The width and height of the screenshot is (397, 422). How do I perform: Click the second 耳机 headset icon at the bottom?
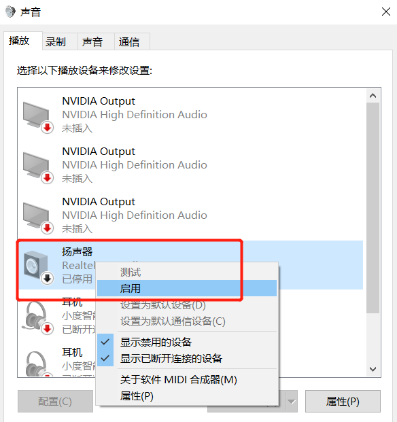(38, 364)
